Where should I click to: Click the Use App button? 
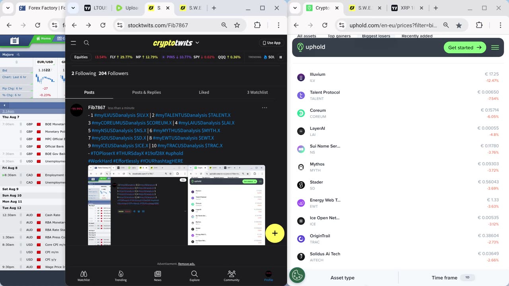click(x=271, y=43)
